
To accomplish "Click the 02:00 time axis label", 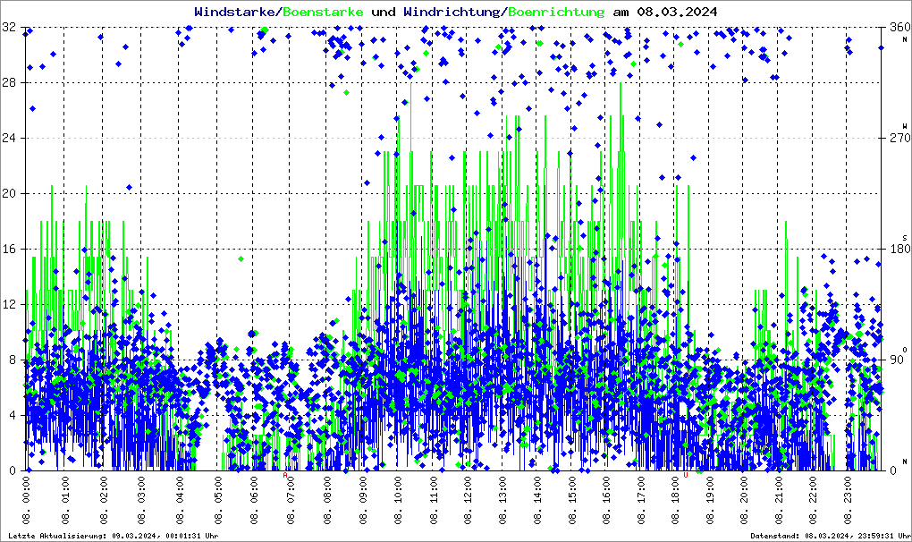I will (x=103, y=500).
